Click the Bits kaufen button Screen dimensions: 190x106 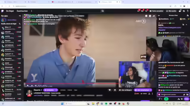171,11
